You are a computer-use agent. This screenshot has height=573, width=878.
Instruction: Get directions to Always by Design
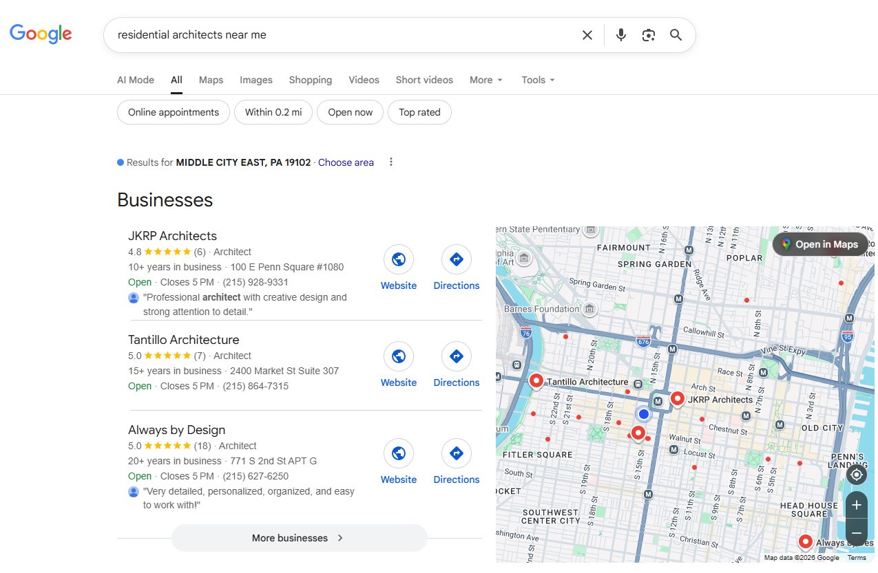pos(456,453)
